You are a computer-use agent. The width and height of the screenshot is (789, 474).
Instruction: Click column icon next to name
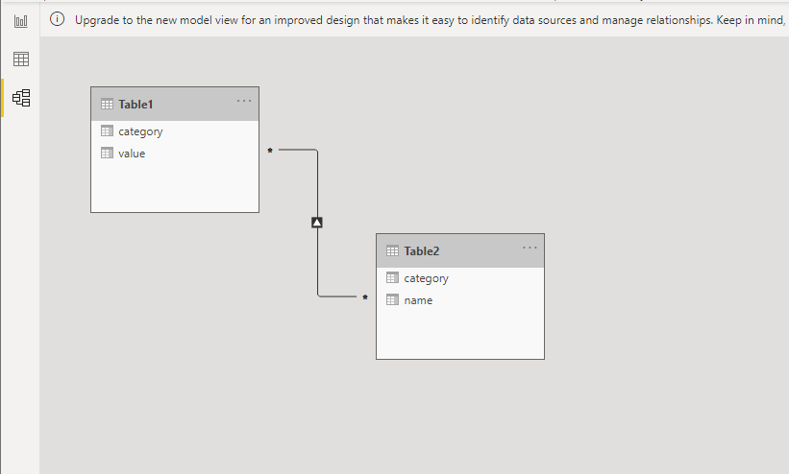392,300
